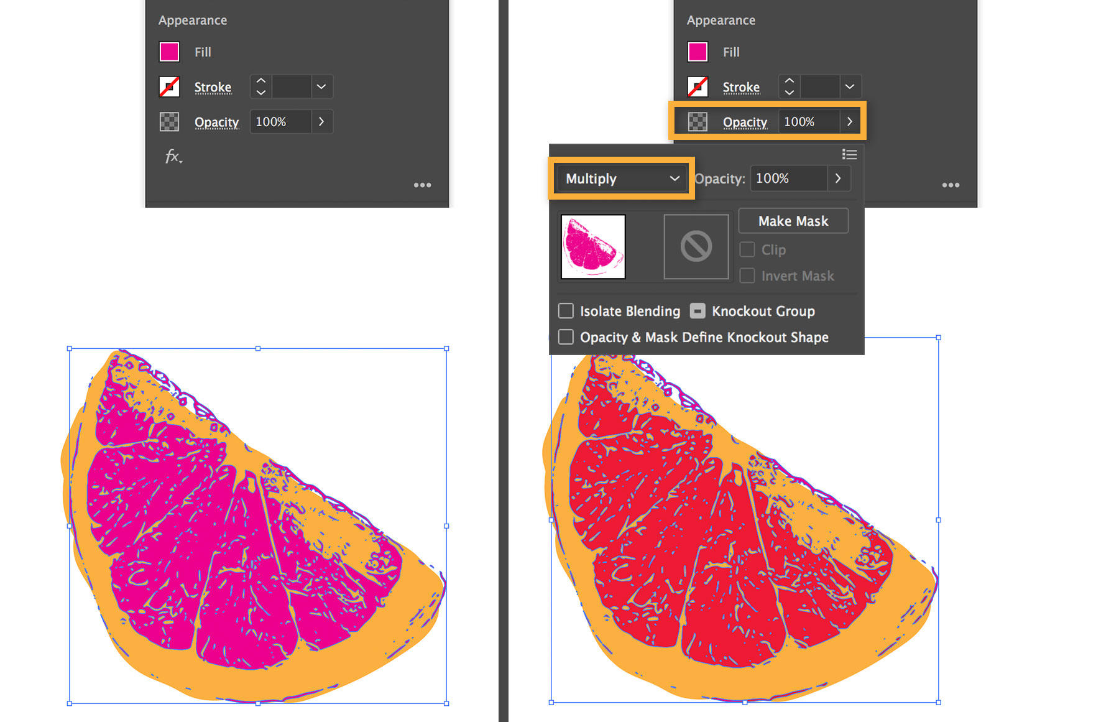Screen dimensions: 1119x722
Task: Select the pink Fill swatch in Appearance panel
Action: [168, 52]
